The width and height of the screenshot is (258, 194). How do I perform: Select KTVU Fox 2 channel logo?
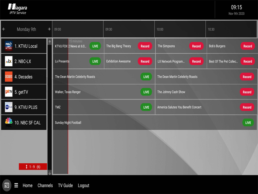click(x=9, y=46)
